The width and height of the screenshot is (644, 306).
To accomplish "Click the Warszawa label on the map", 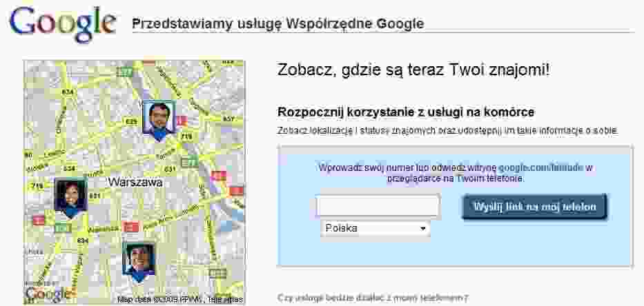I will 135,183.
